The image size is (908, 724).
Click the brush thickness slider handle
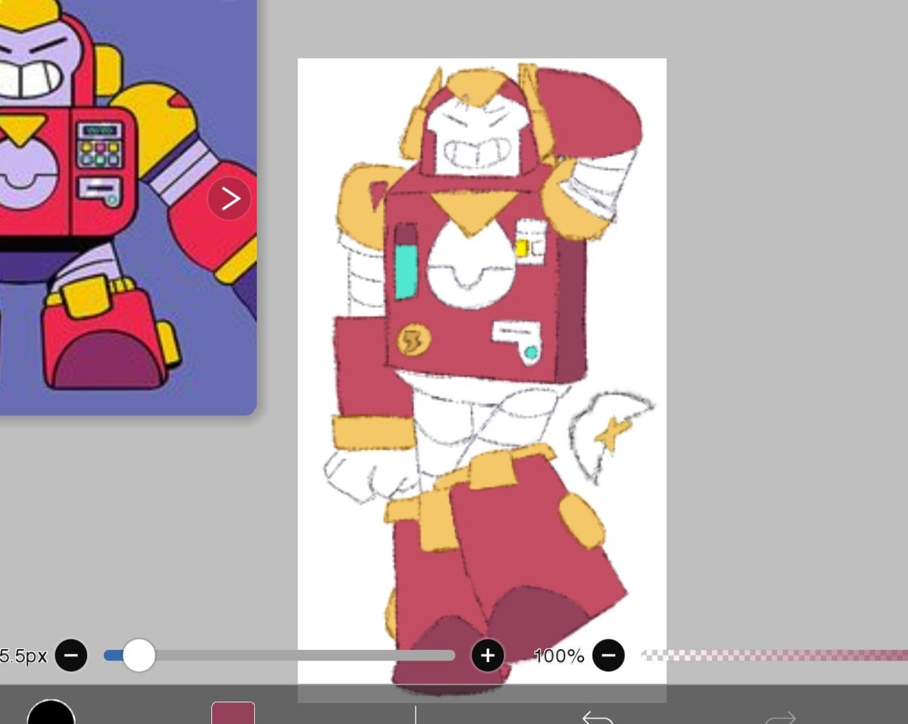click(138, 655)
